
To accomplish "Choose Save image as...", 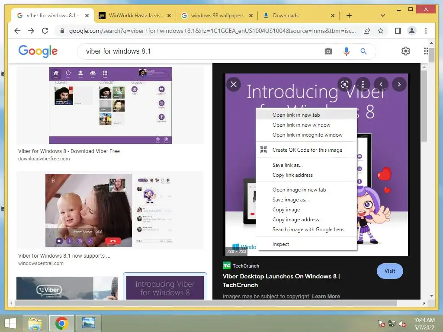I will (306, 200).
